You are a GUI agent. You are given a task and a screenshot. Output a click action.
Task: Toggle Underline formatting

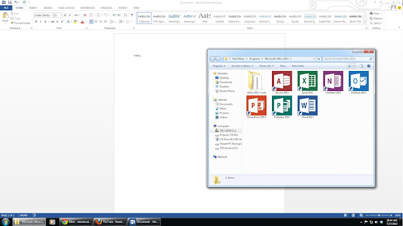tap(45, 22)
